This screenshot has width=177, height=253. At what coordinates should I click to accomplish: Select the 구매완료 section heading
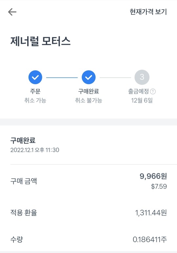tap(23, 140)
